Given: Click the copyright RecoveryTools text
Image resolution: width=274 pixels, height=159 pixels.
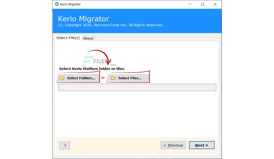Looking at the screenshot, I should pos(110,25).
